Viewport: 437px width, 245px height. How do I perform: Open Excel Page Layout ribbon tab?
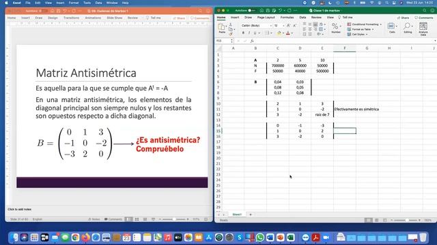(x=266, y=18)
